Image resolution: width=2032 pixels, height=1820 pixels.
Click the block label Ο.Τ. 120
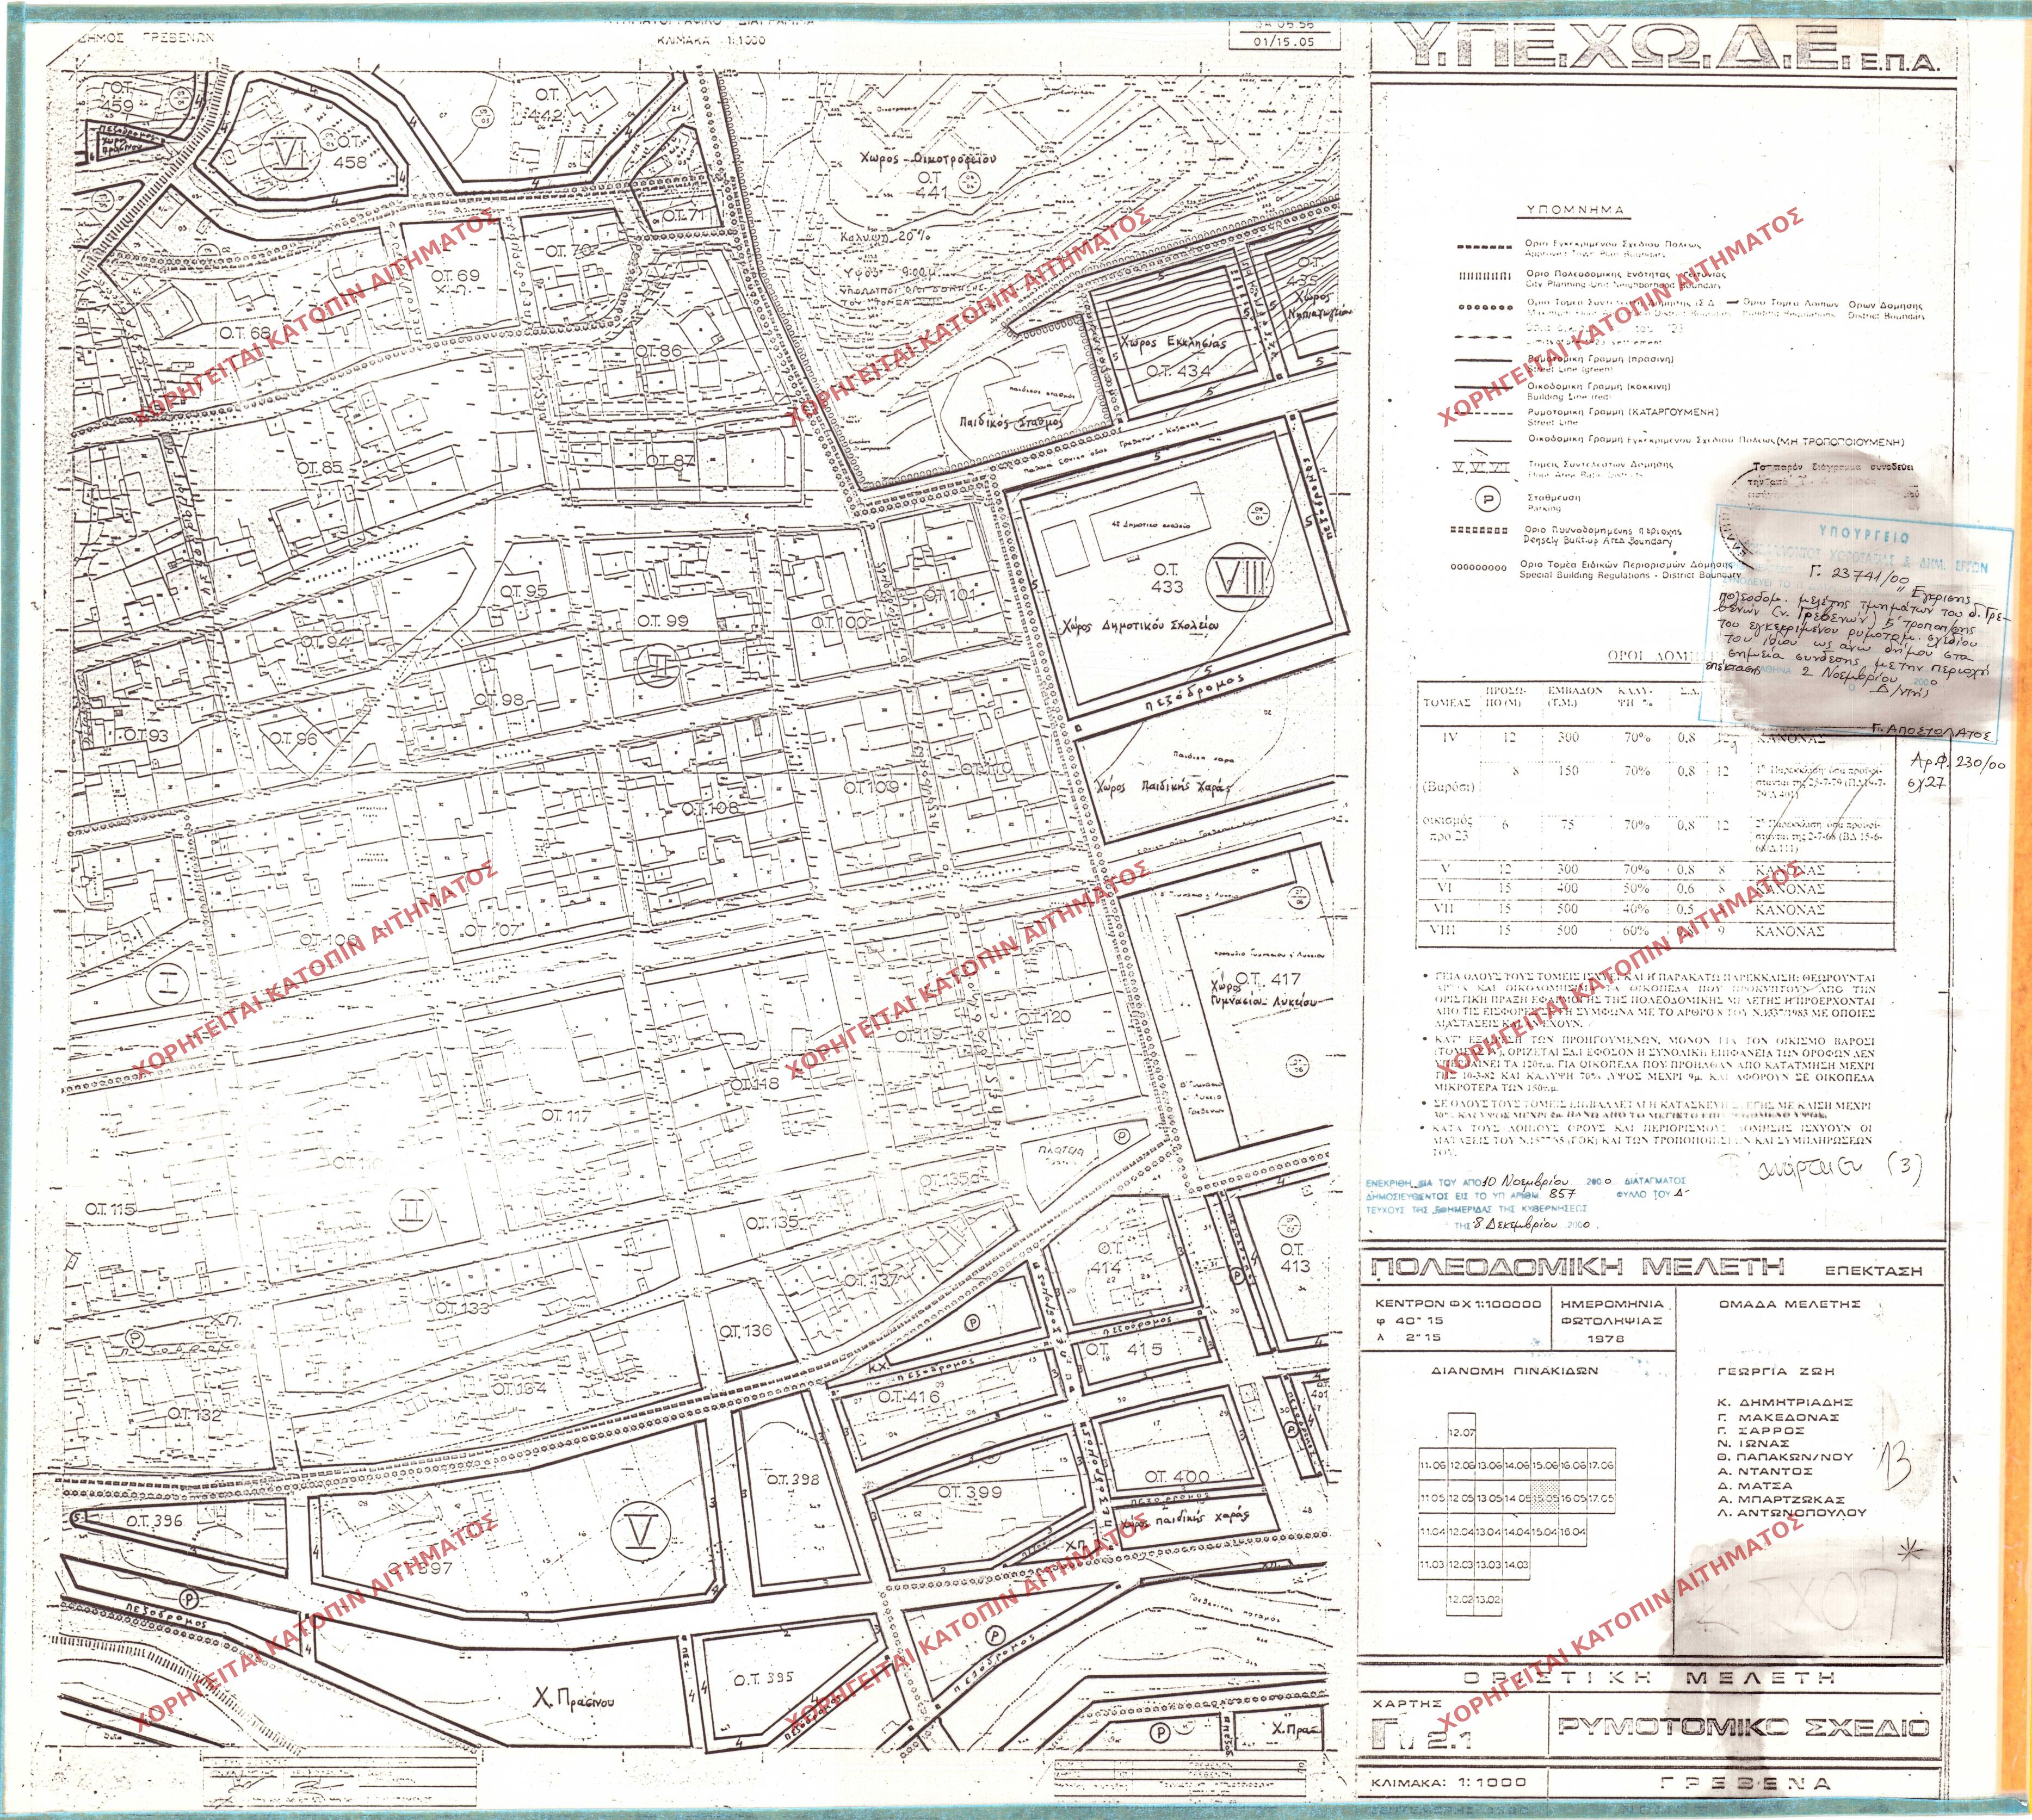(x=1044, y=1016)
